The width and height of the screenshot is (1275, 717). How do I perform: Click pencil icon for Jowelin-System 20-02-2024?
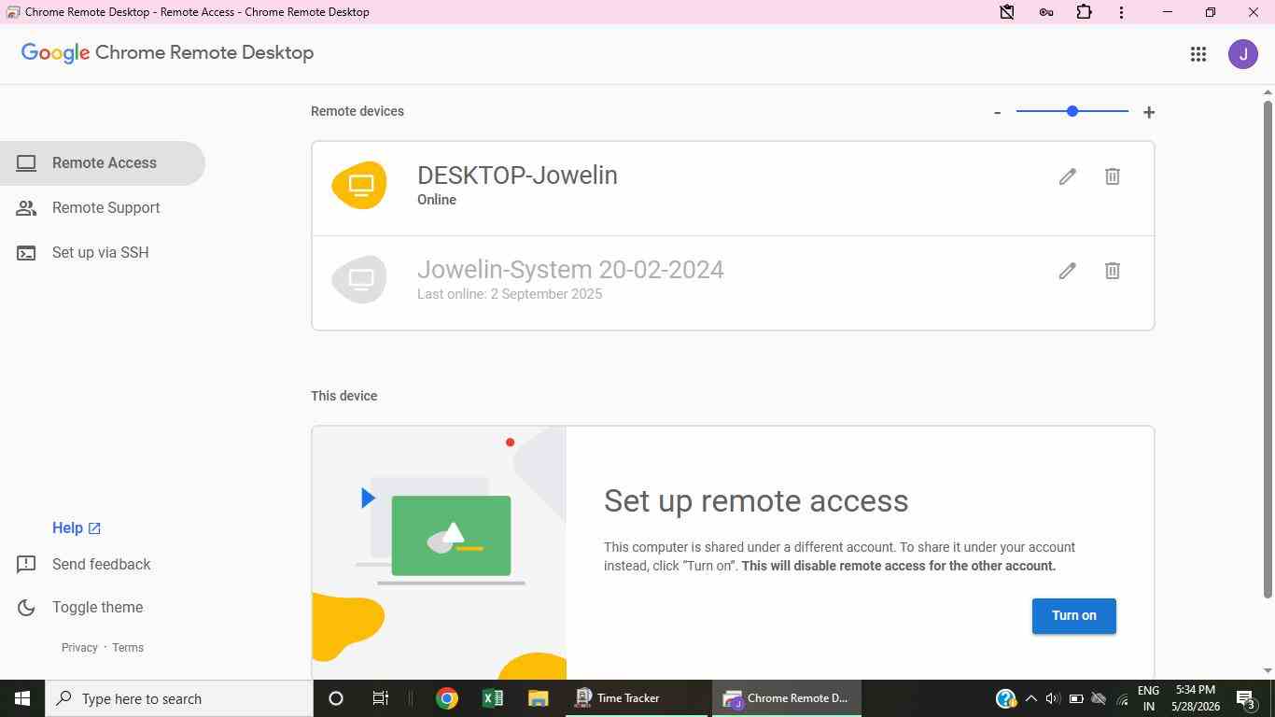click(x=1067, y=271)
